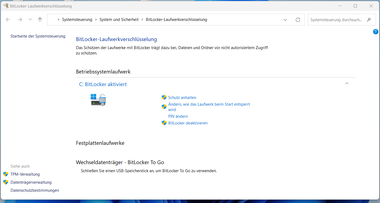Click shield icon beside Ändern Laufwerk entsperrt
380x203 pixels.
tap(164, 107)
